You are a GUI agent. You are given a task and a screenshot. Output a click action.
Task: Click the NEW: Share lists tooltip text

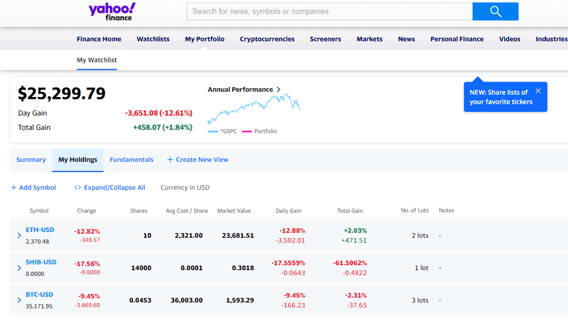pyautogui.click(x=501, y=97)
